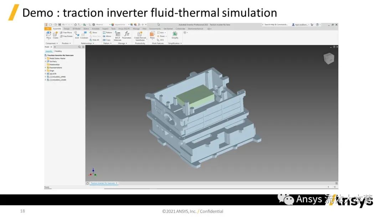Select the Free Rotate tool
Screen dimensions: 385x217
[66, 36]
